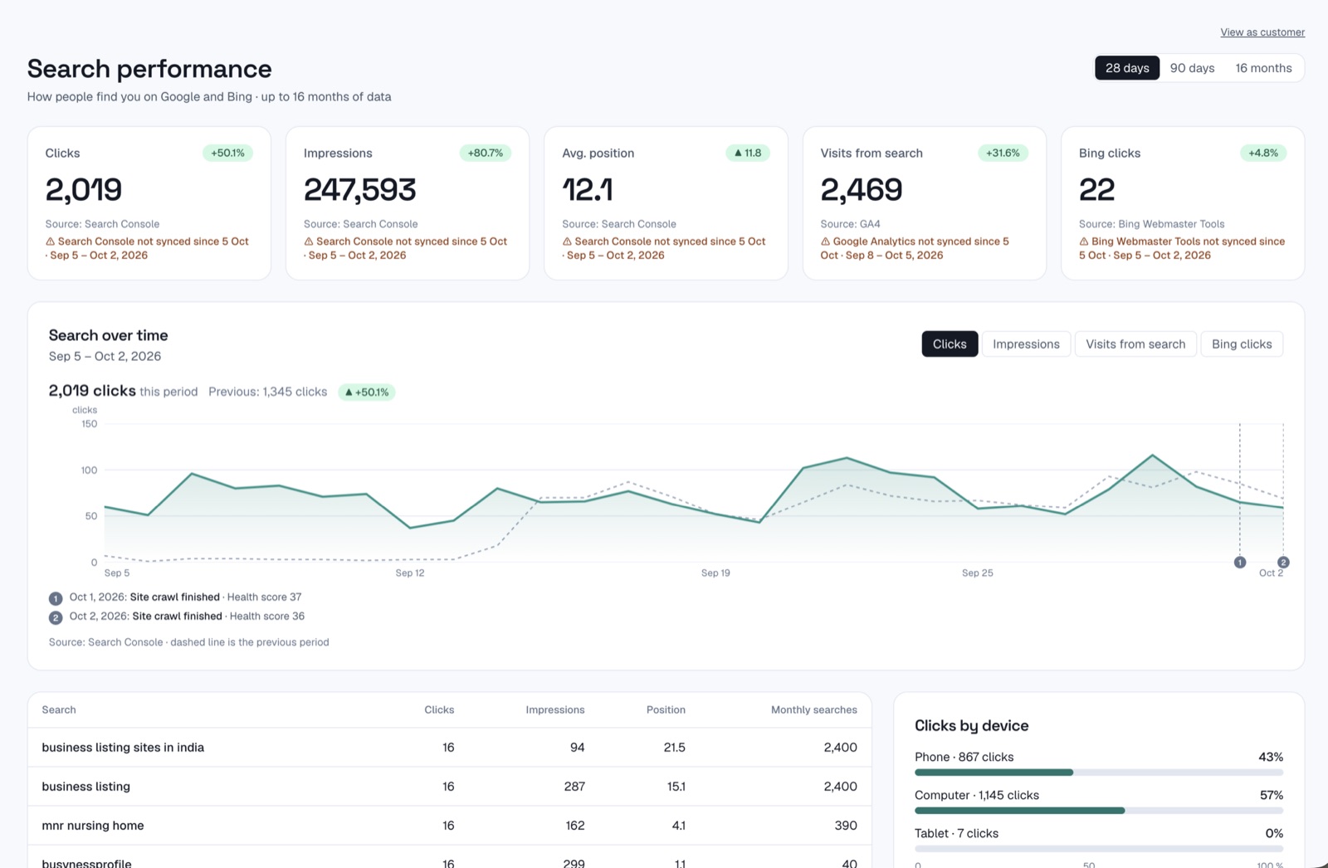Click the +80.7% badge on Impressions card
1328x868 pixels.
pos(486,153)
